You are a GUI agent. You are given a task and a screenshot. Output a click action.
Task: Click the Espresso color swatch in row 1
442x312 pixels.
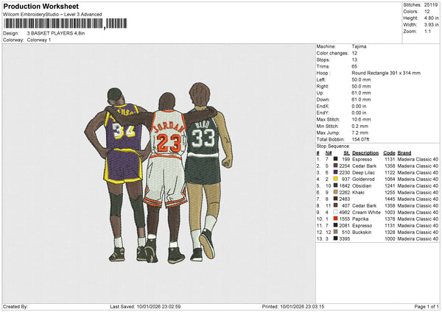[335, 159]
